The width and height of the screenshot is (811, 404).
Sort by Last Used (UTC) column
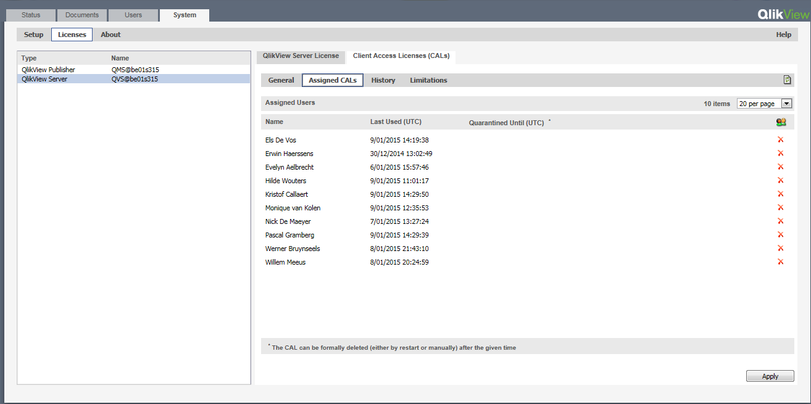396,122
